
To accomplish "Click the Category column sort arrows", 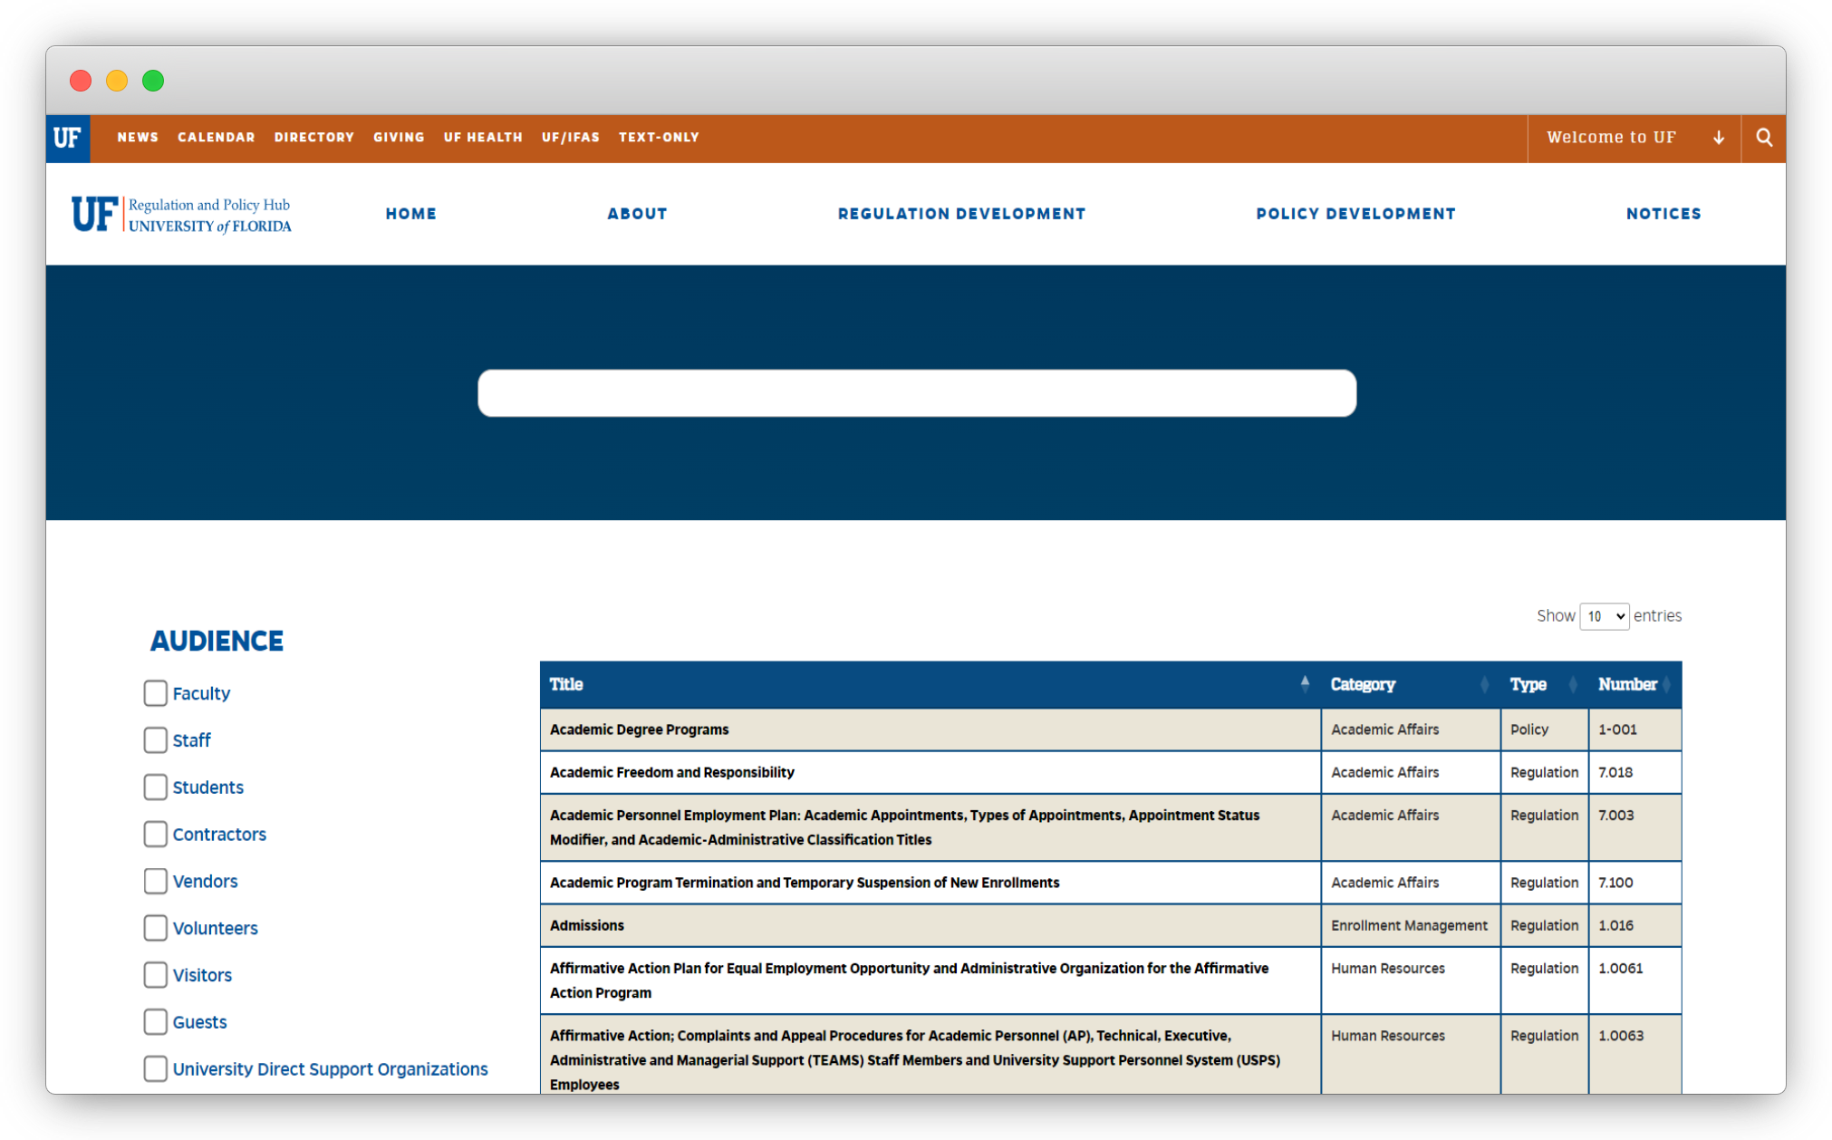I will 1483,685.
